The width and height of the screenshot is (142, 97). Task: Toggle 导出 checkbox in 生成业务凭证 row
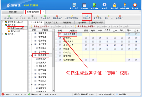[x=129, y=34]
